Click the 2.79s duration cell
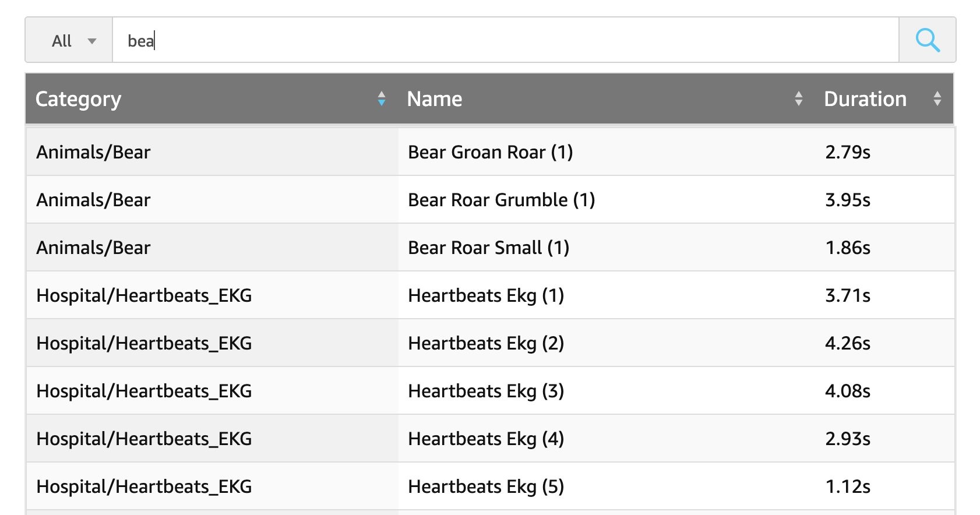 (x=848, y=152)
